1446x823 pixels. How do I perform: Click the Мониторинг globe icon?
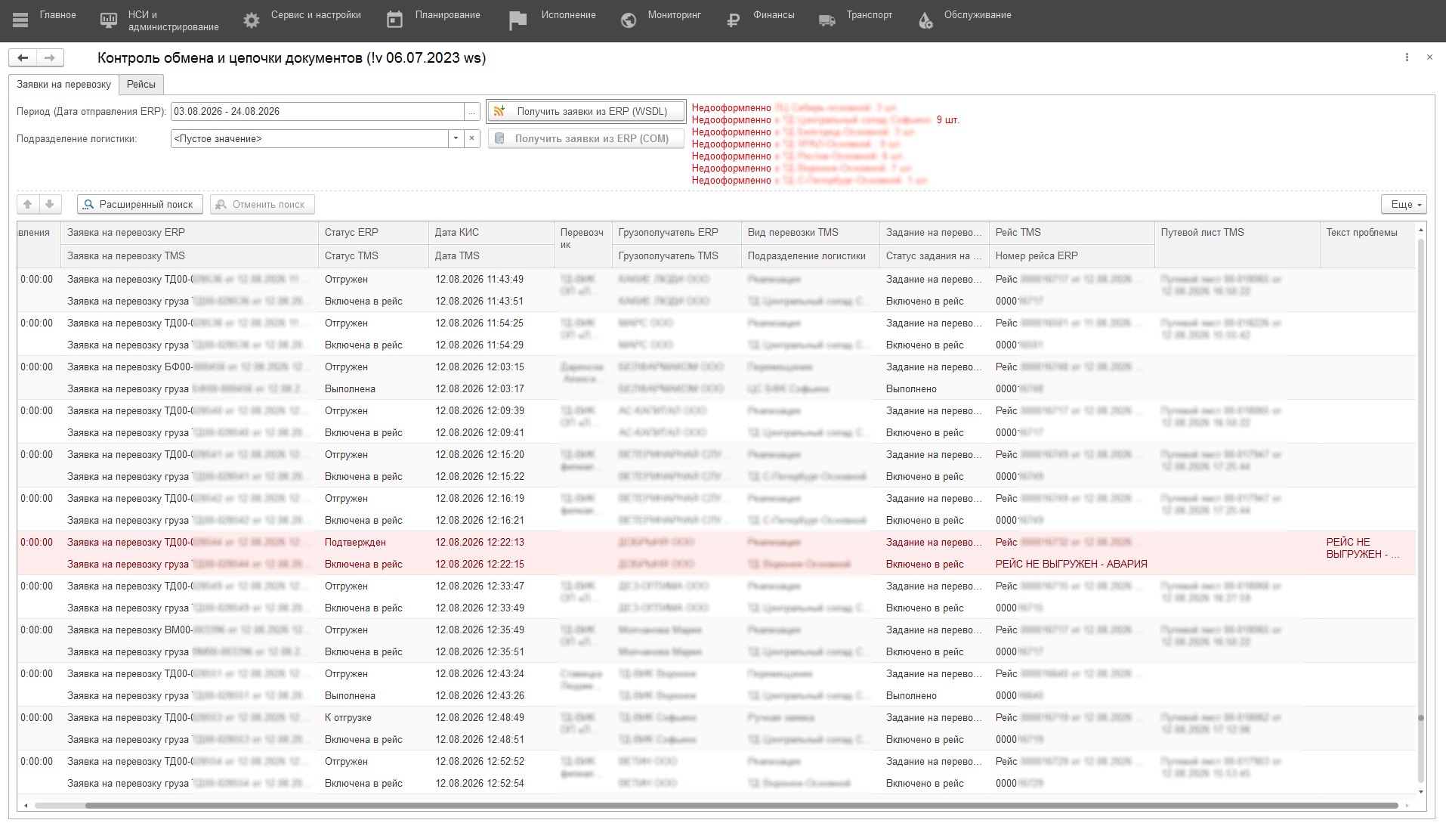[629, 20]
